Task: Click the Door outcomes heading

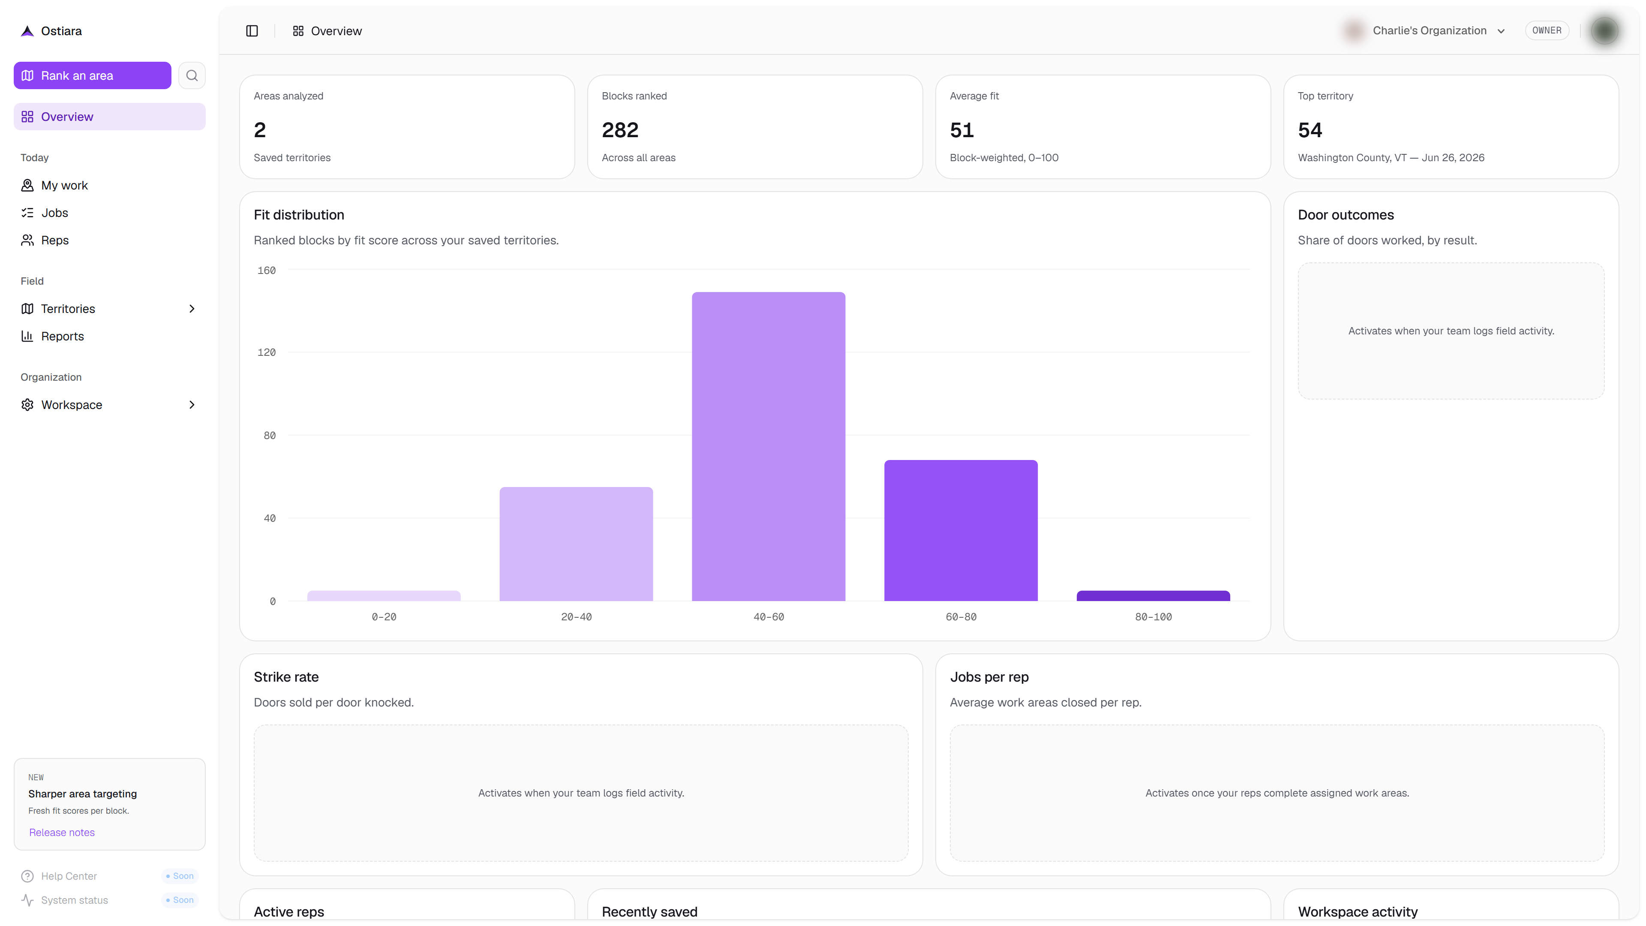Action: (1346, 215)
